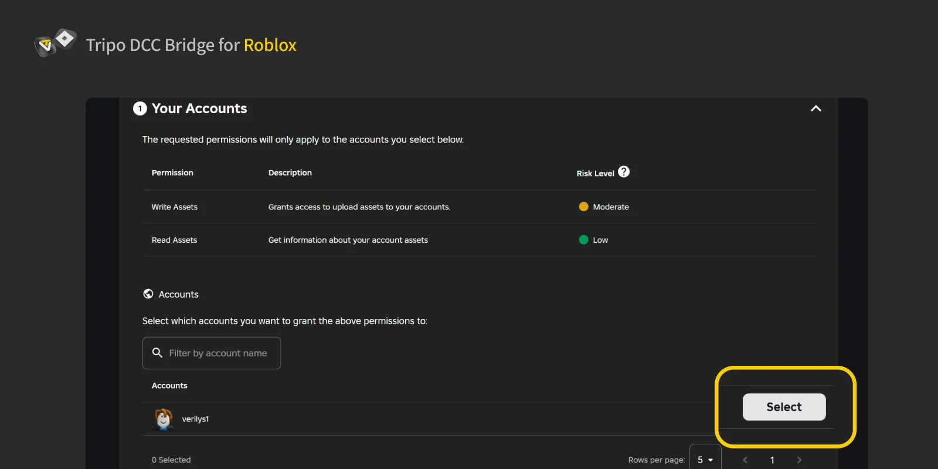Click page number 1
This screenshot has width=938, height=469.
772,460
